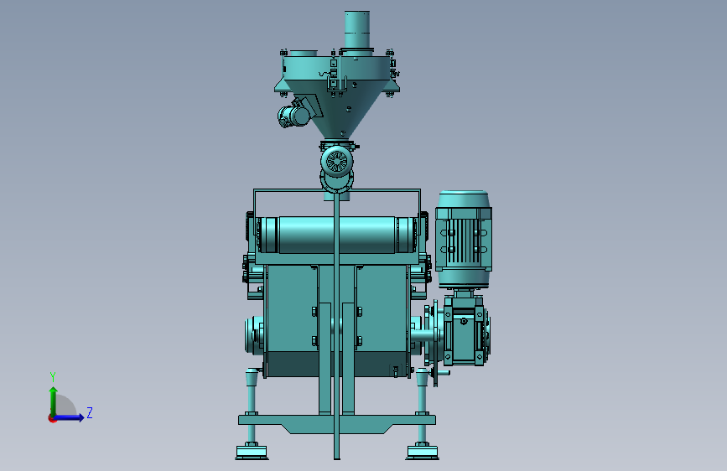This screenshot has width=727, height=471.
Task: Select the top inlet pipe of the model
Action: click(x=357, y=29)
